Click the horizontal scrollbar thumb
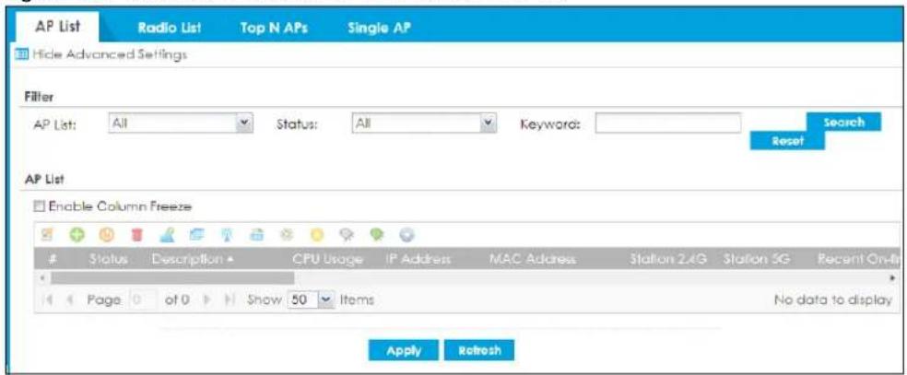This screenshot has width=907, height=375. pyautogui.click(x=172, y=278)
